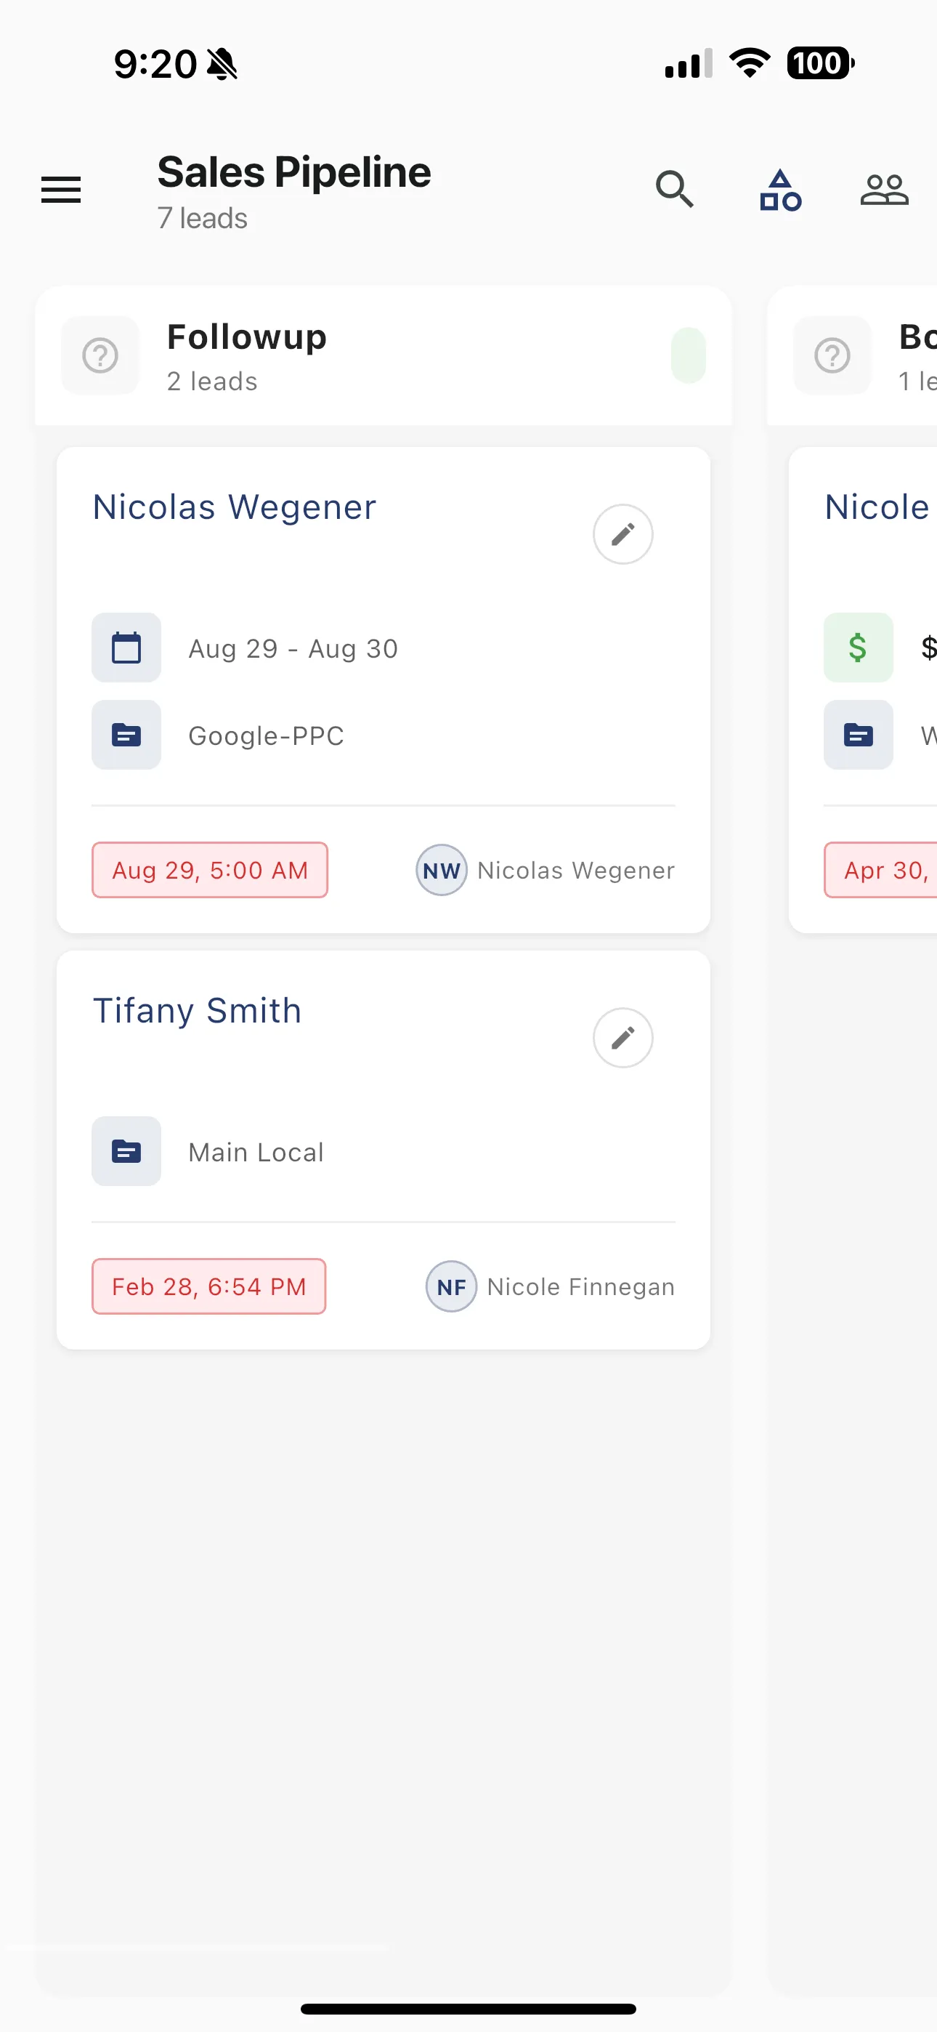
Task: Click the NF avatar beside Nicole Finnegan
Action: click(450, 1286)
